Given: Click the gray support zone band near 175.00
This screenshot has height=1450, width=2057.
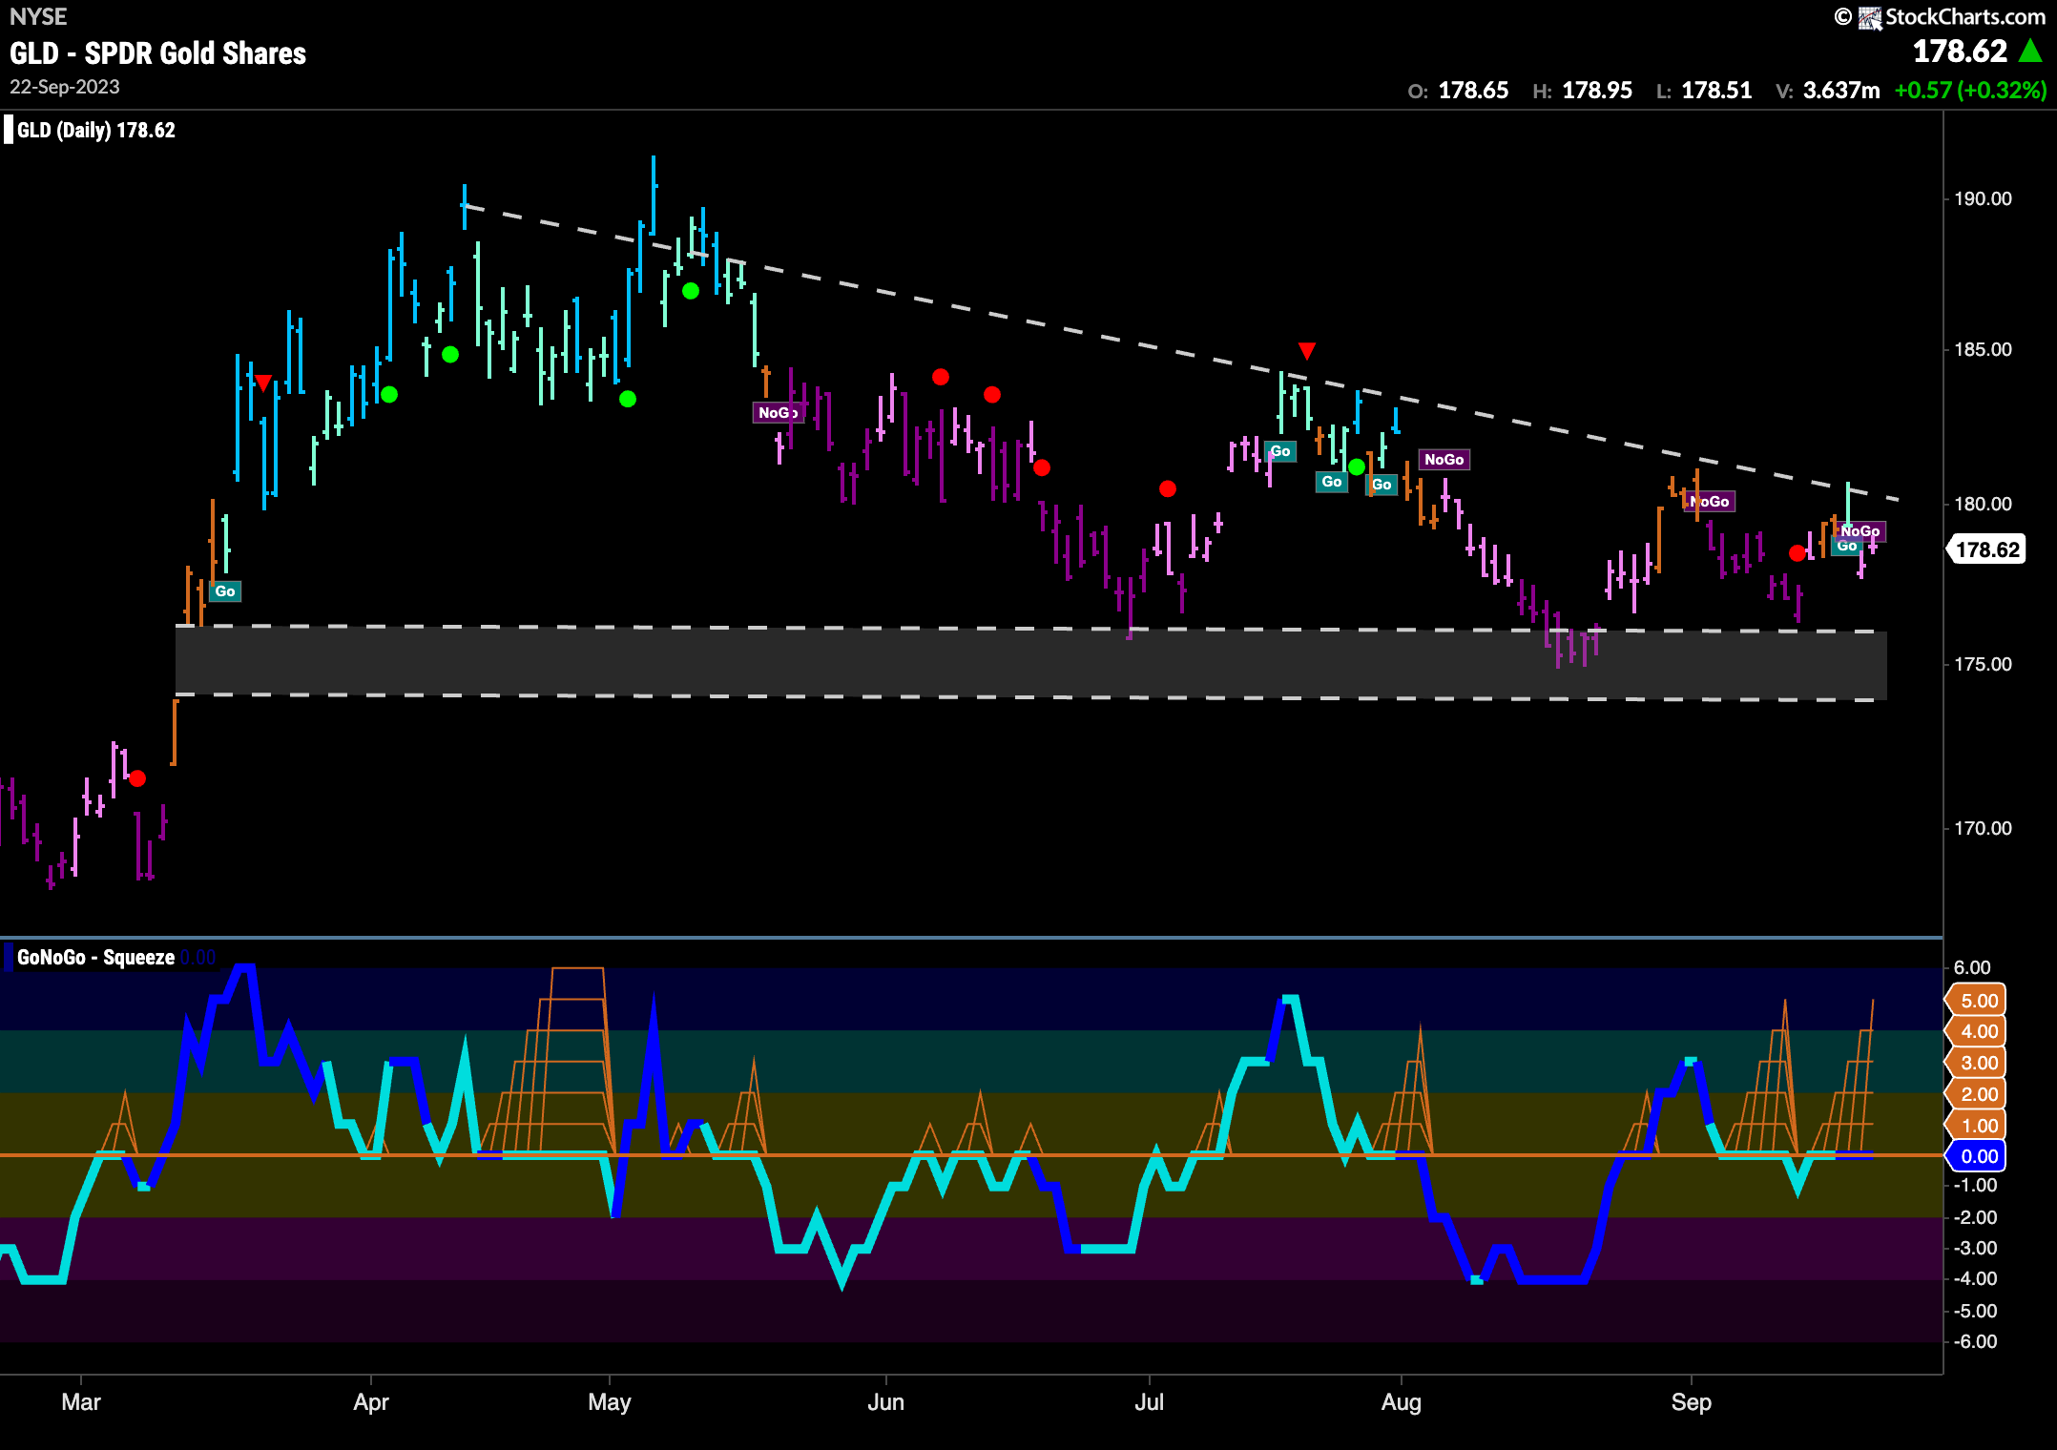Looking at the screenshot, I should 1030,662.
